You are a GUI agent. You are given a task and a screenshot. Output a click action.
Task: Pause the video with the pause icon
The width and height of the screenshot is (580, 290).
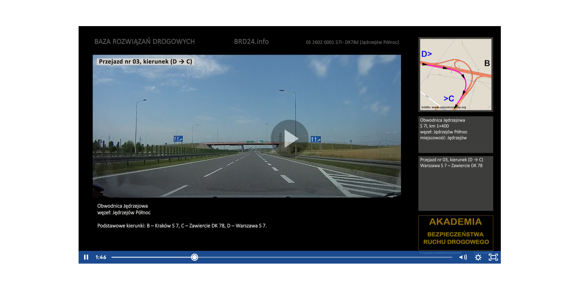pyautogui.click(x=86, y=257)
